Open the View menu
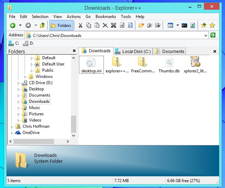Image resolution: width=225 pixels, height=188 pixels. (x=57, y=17)
